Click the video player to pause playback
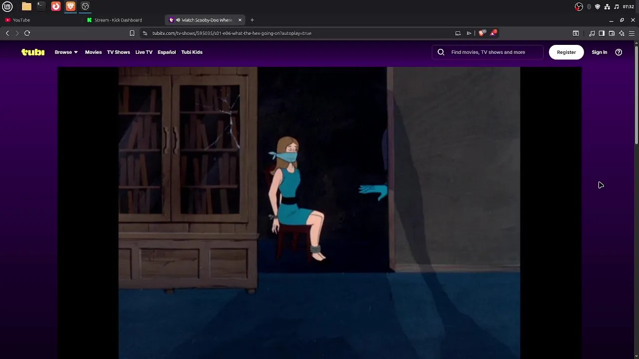The width and height of the screenshot is (639, 359). pos(319,213)
